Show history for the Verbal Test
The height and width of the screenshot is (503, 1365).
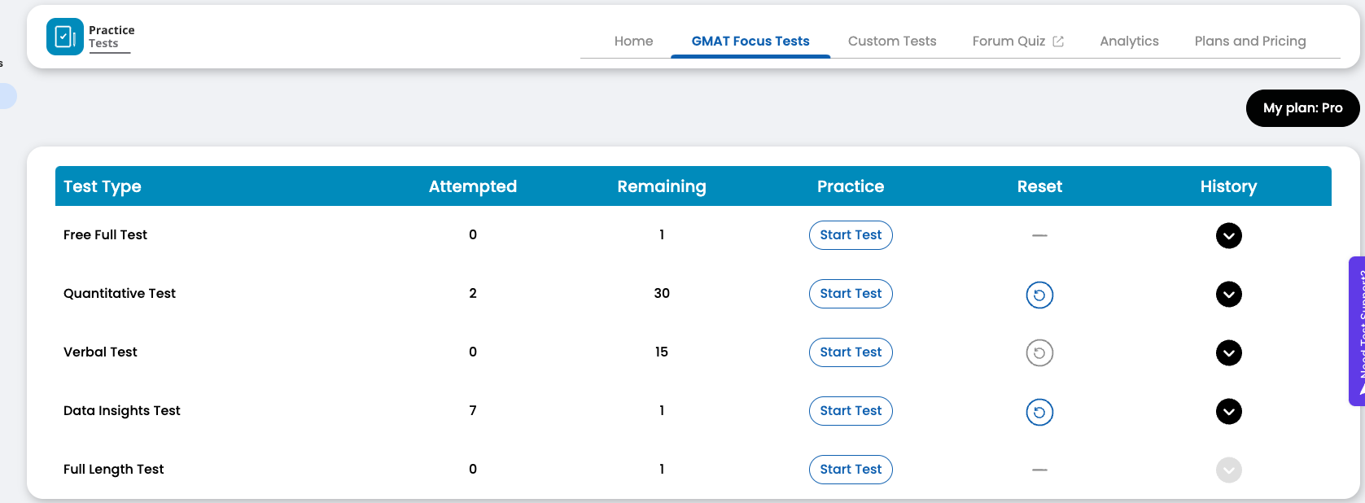(1228, 353)
